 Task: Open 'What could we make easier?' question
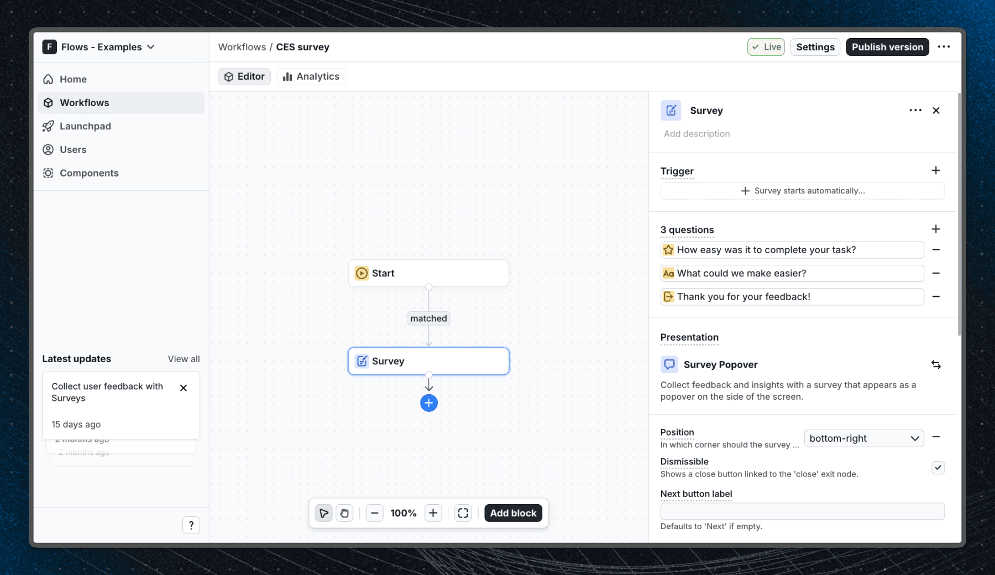[792, 273]
